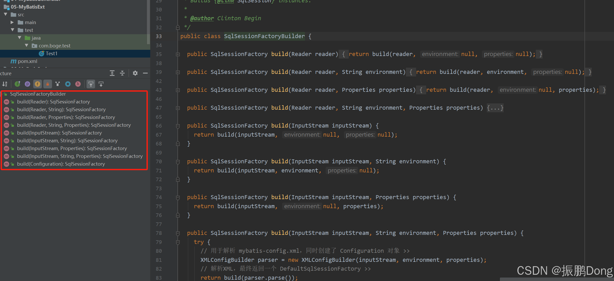
Task: Enable Autoscroll to Source
Action: (91, 84)
